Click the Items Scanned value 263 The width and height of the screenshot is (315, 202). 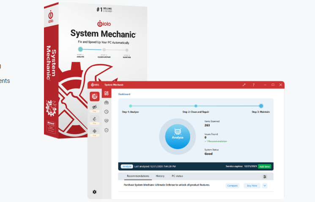[x=207, y=125]
